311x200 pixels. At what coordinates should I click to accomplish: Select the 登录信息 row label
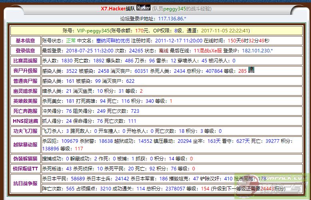coord(25,51)
